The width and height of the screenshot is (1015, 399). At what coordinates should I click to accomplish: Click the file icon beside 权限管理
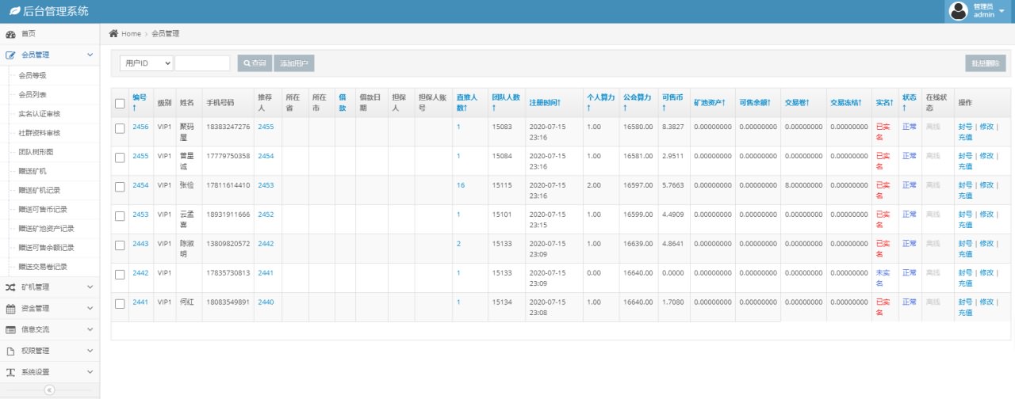(x=11, y=351)
